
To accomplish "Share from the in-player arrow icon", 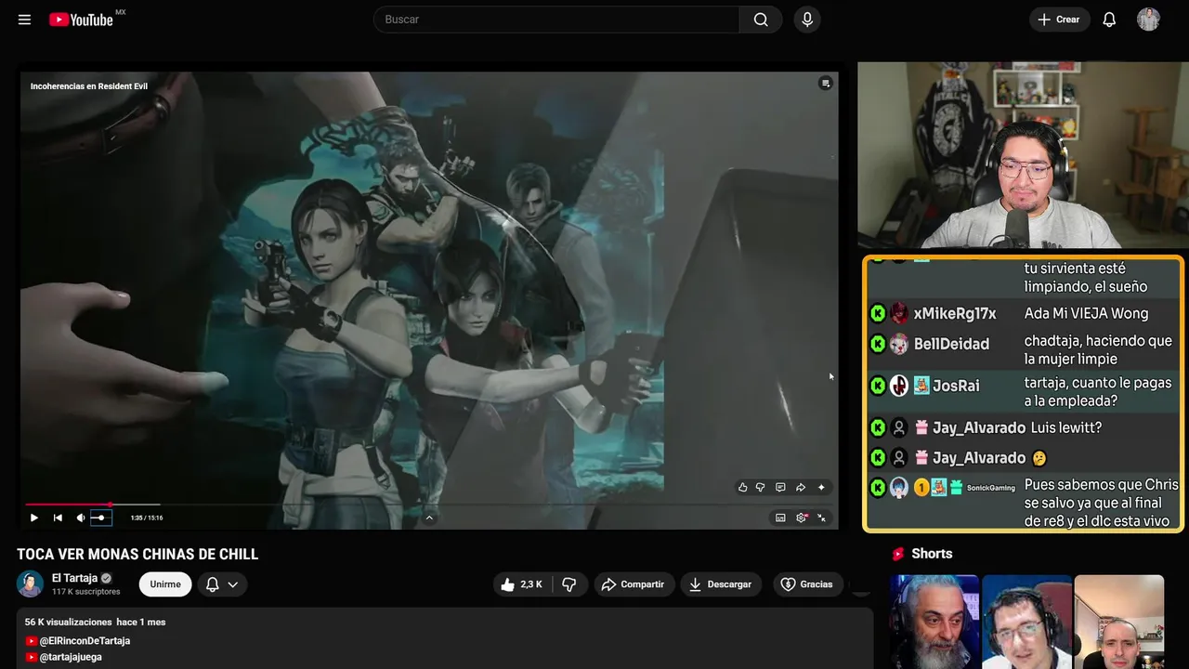I will point(801,487).
